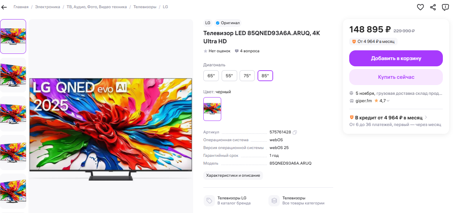Add product to favorites with heart icon
The width and height of the screenshot is (453, 213).
click(x=420, y=7)
